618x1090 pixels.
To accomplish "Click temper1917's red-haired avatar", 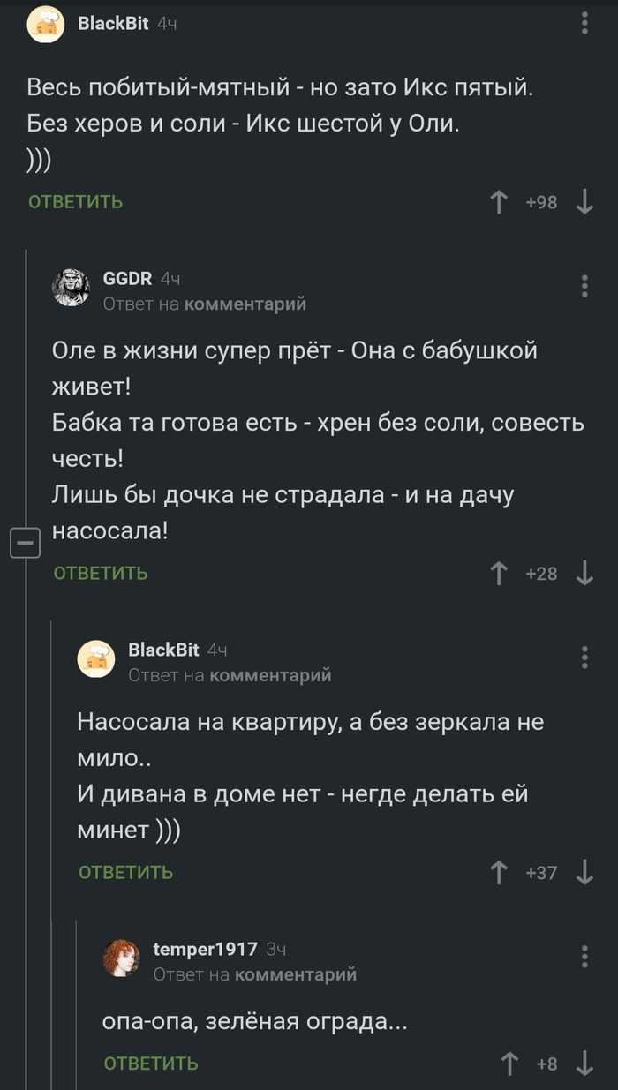I will coord(122,958).
